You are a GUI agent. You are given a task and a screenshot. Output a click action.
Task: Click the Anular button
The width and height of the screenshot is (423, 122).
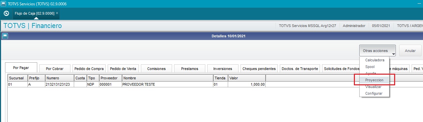(x=410, y=51)
